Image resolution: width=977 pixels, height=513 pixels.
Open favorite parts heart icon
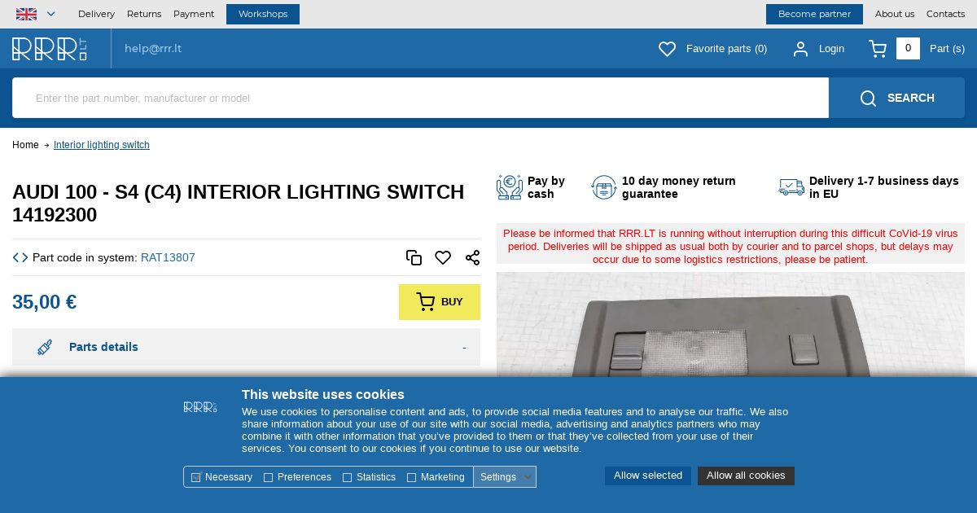click(667, 49)
